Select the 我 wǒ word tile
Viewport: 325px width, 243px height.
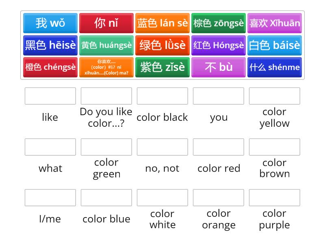point(50,23)
